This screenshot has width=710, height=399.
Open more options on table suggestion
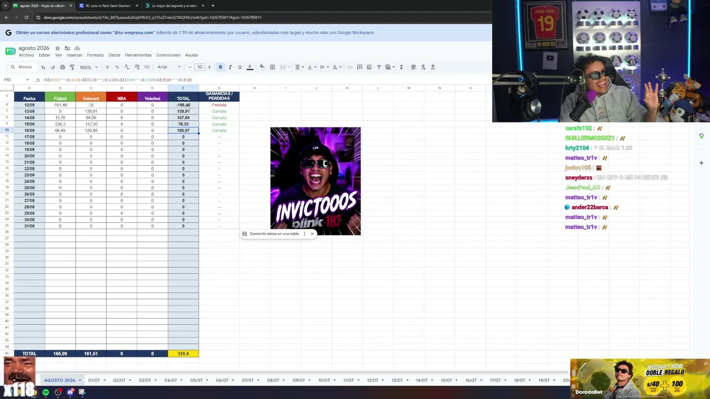click(305, 234)
